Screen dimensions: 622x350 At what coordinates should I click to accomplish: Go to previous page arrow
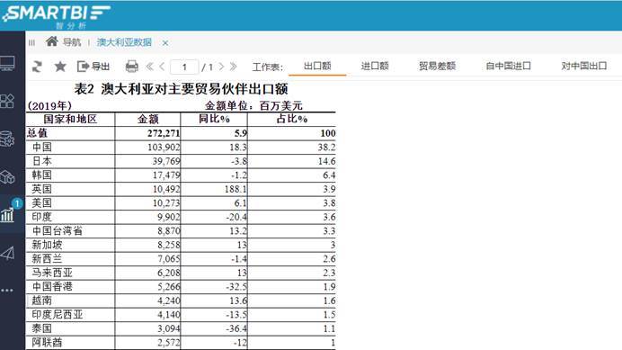click(162, 67)
